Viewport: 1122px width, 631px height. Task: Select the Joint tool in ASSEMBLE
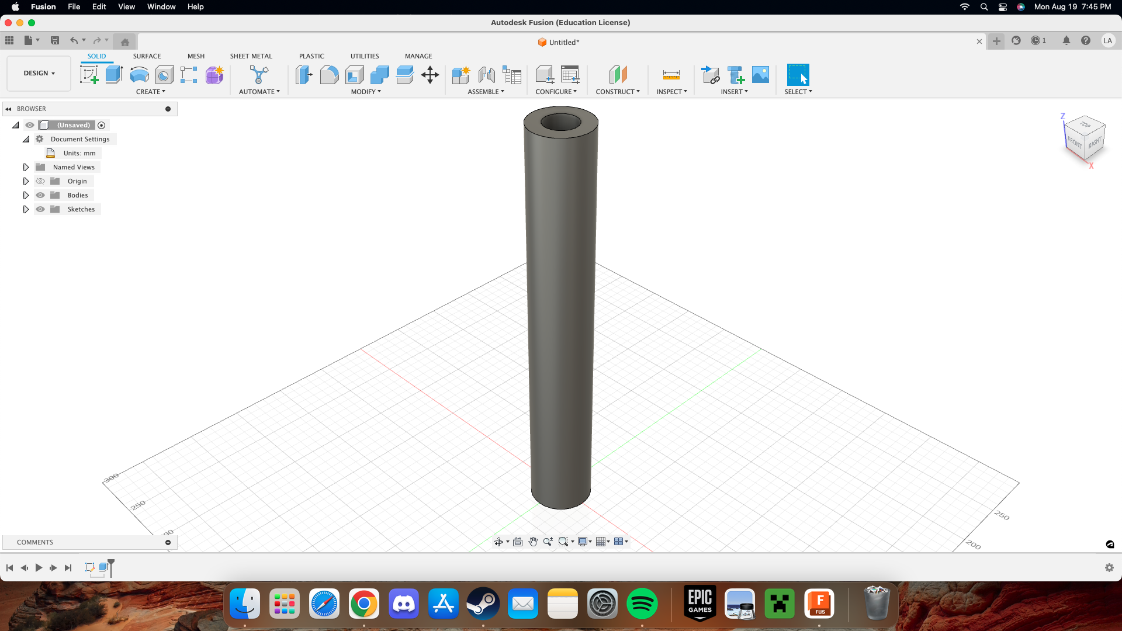pos(487,75)
